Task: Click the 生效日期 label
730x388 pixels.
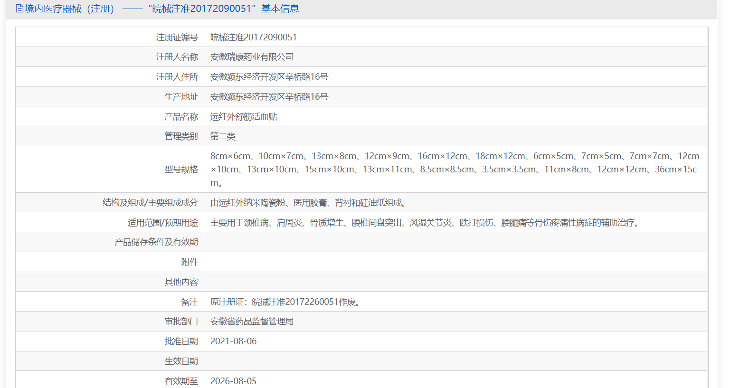Action: pos(181,361)
